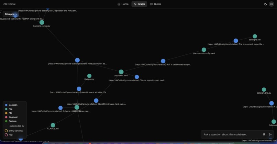This screenshot has height=144, width=277.
Task: Click the 'superseded by' legend entry
Action: point(15,126)
